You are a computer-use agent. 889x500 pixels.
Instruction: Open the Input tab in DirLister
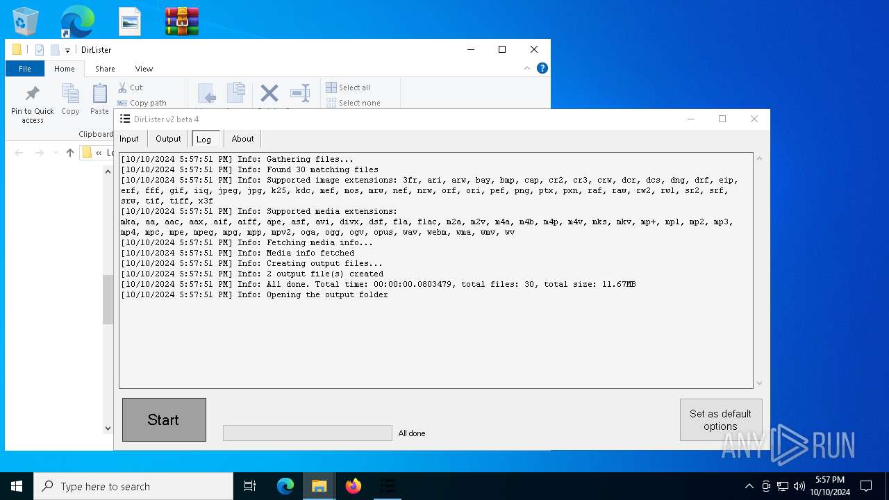pos(129,139)
